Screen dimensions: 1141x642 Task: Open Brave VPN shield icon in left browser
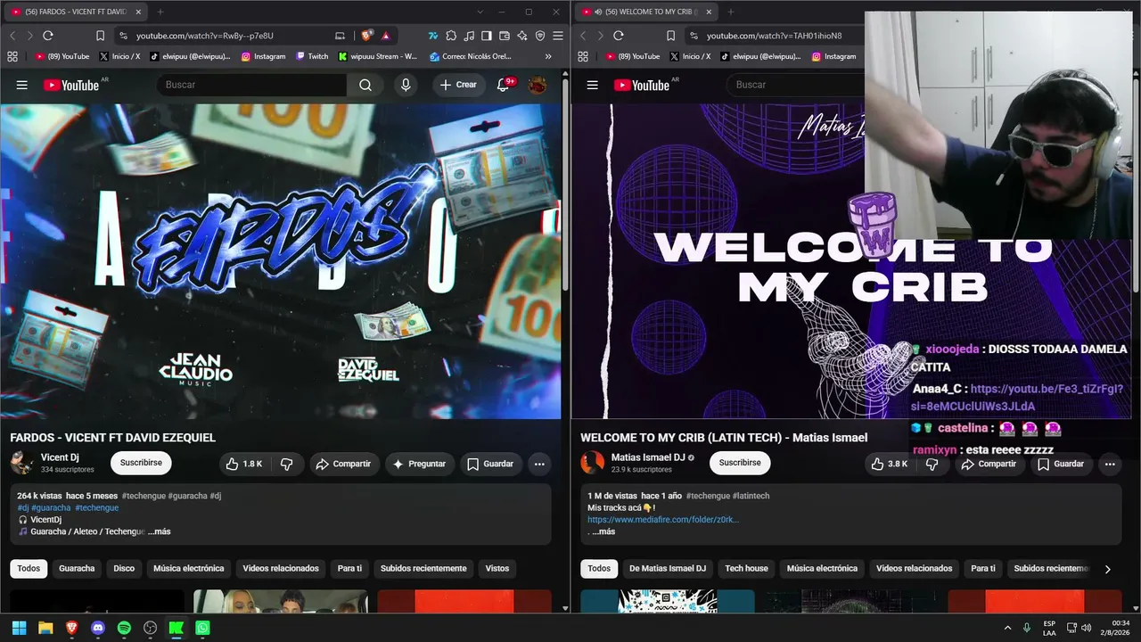(x=540, y=36)
